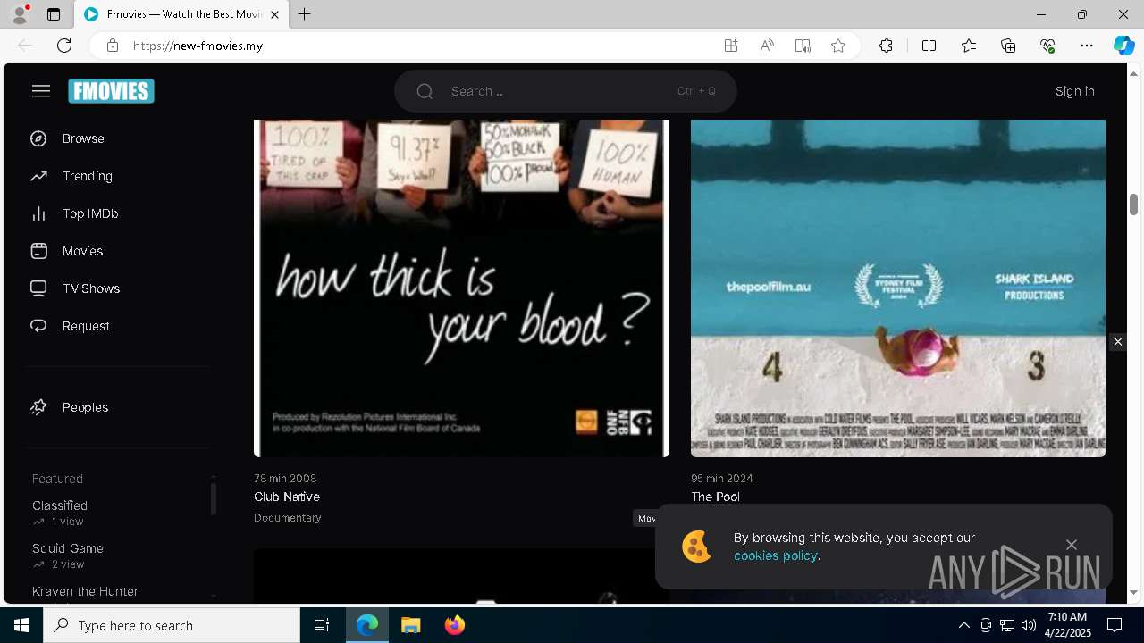Focus the Search input field
1144x643 pixels.
coord(565,91)
